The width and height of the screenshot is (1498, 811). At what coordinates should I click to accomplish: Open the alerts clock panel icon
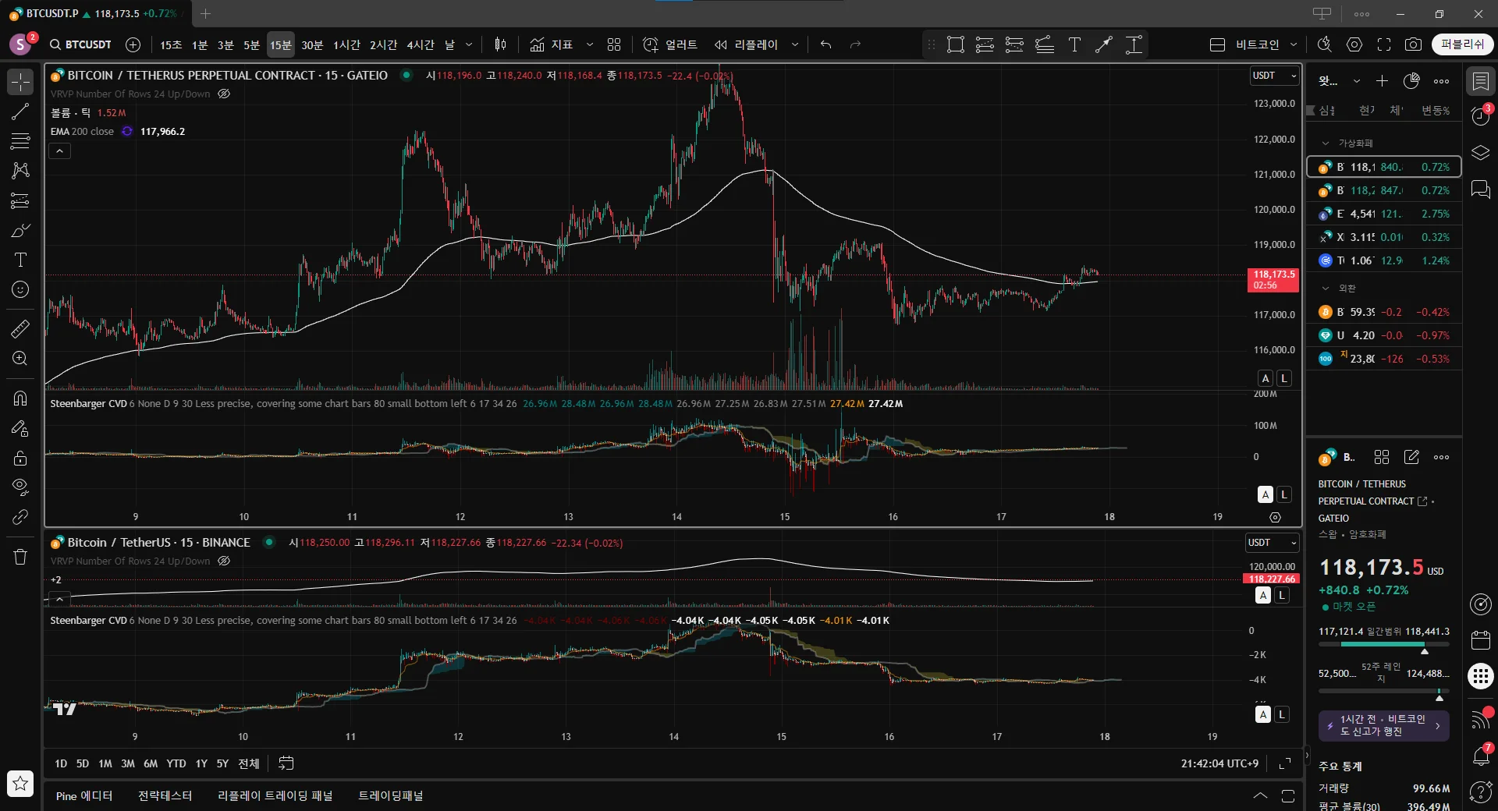point(1480,116)
